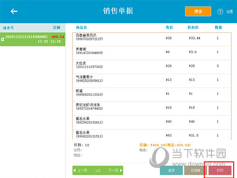
Task: Select receipt 20201122131814326001 in the list
Action: 33,39
